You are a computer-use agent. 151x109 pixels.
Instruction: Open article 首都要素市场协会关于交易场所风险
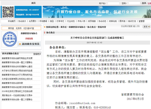pos(17,75)
